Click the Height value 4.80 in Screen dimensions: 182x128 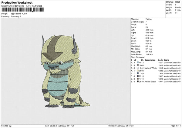pos(177,8)
